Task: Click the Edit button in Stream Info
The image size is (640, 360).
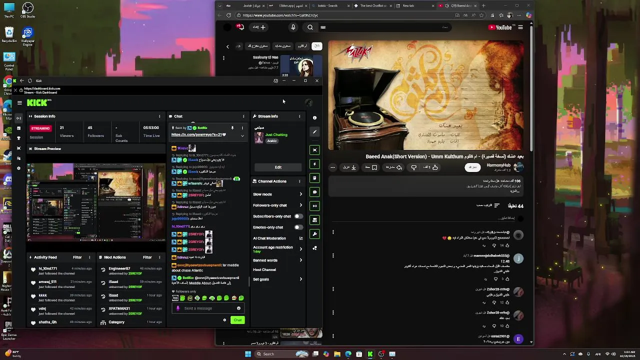Action: (278, 167)
